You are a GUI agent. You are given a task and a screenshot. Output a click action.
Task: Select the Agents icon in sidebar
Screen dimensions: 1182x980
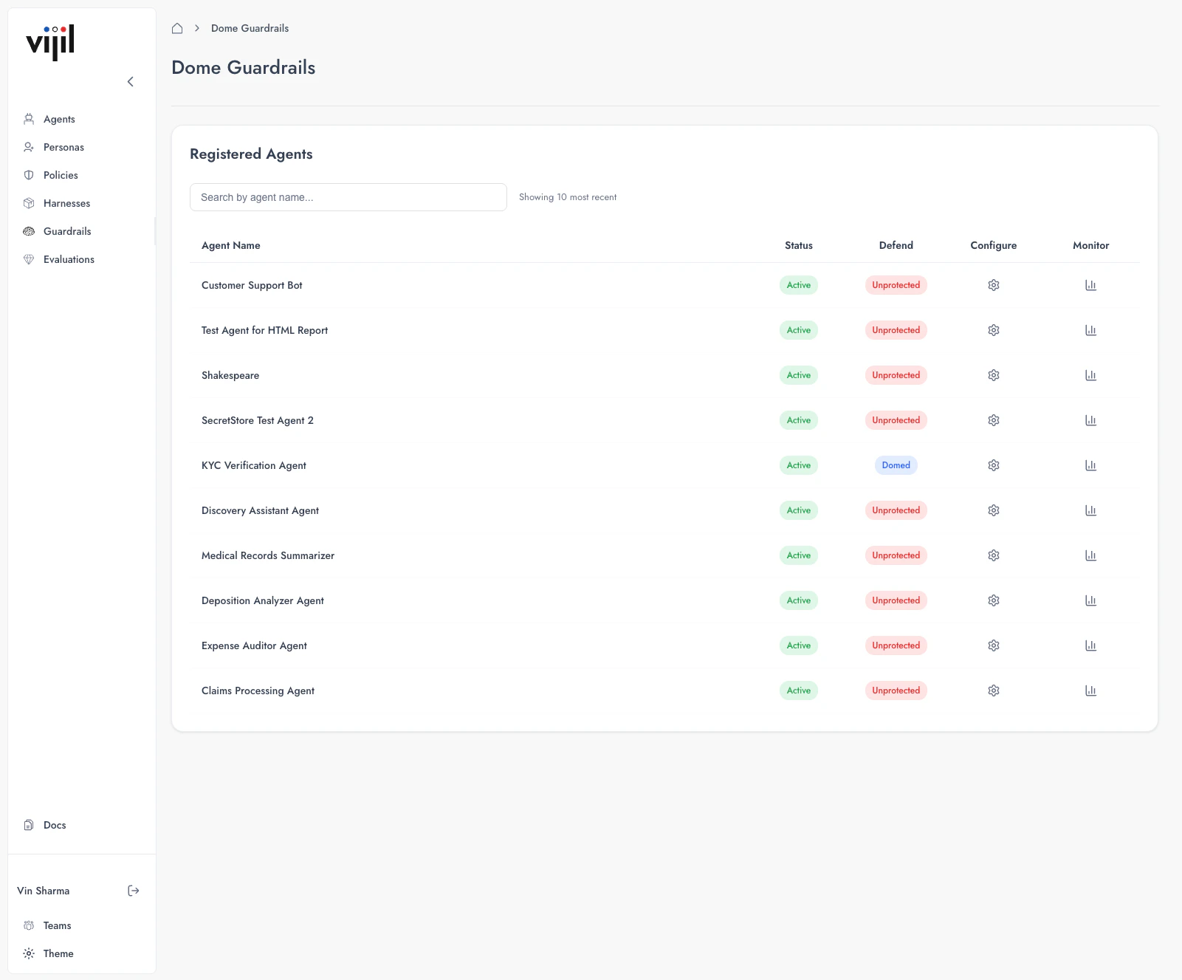coord(28,119)
